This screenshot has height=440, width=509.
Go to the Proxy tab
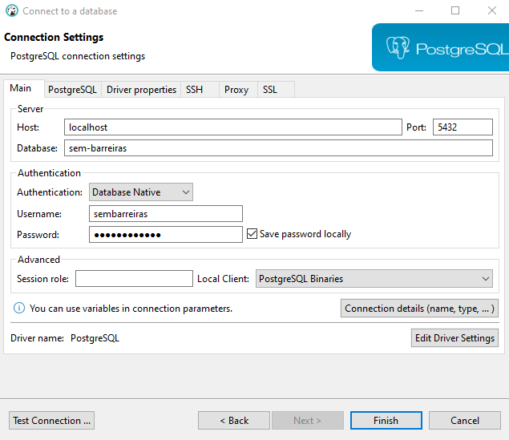pos(236,90)
